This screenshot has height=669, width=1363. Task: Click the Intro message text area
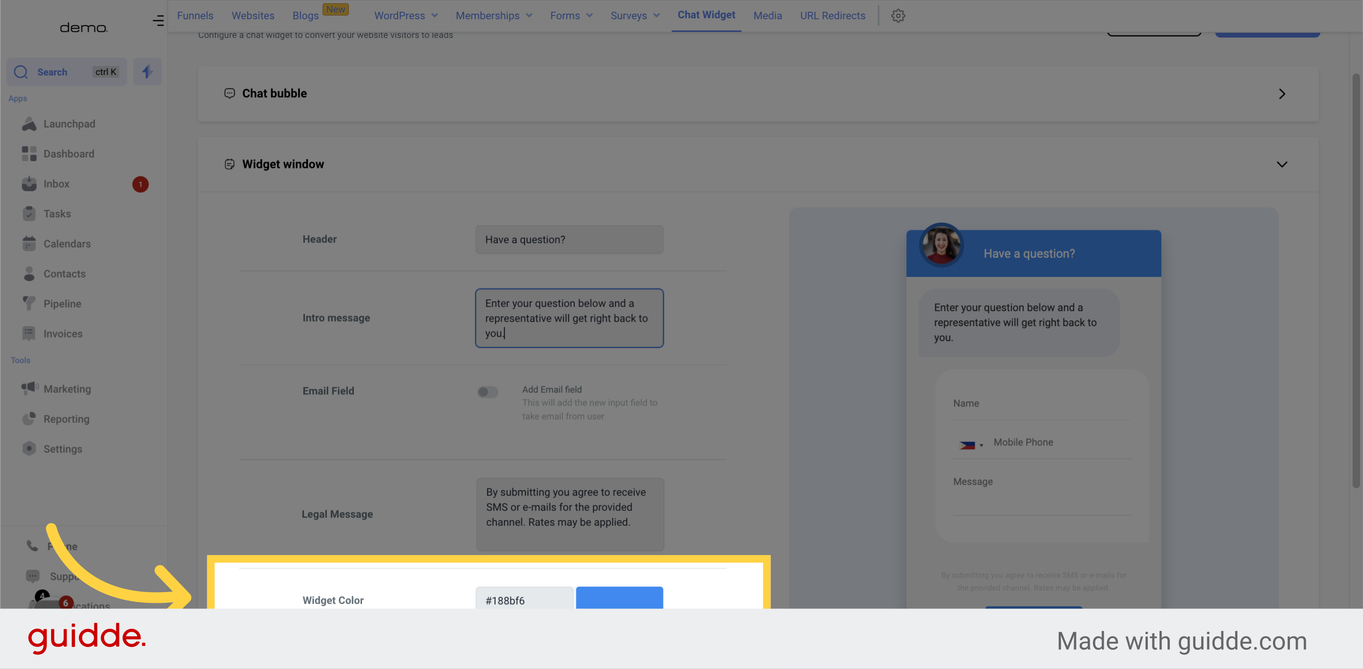point(569,318)
